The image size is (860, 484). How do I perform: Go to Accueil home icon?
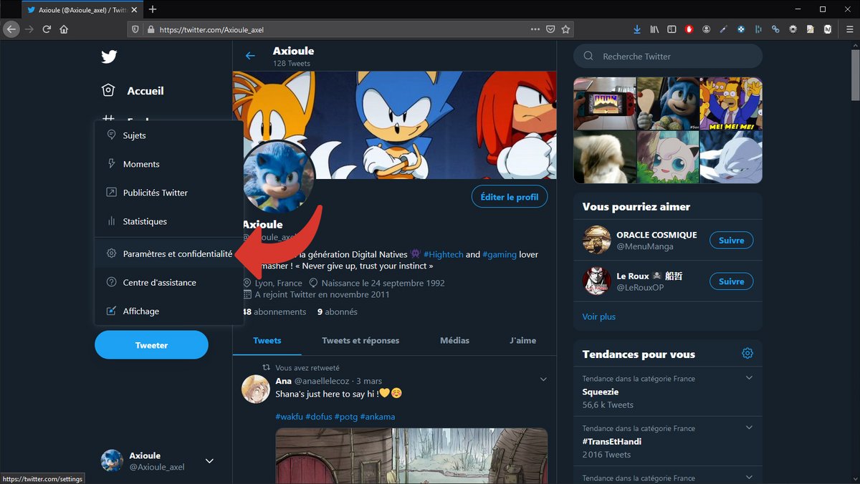pos(108,90)
